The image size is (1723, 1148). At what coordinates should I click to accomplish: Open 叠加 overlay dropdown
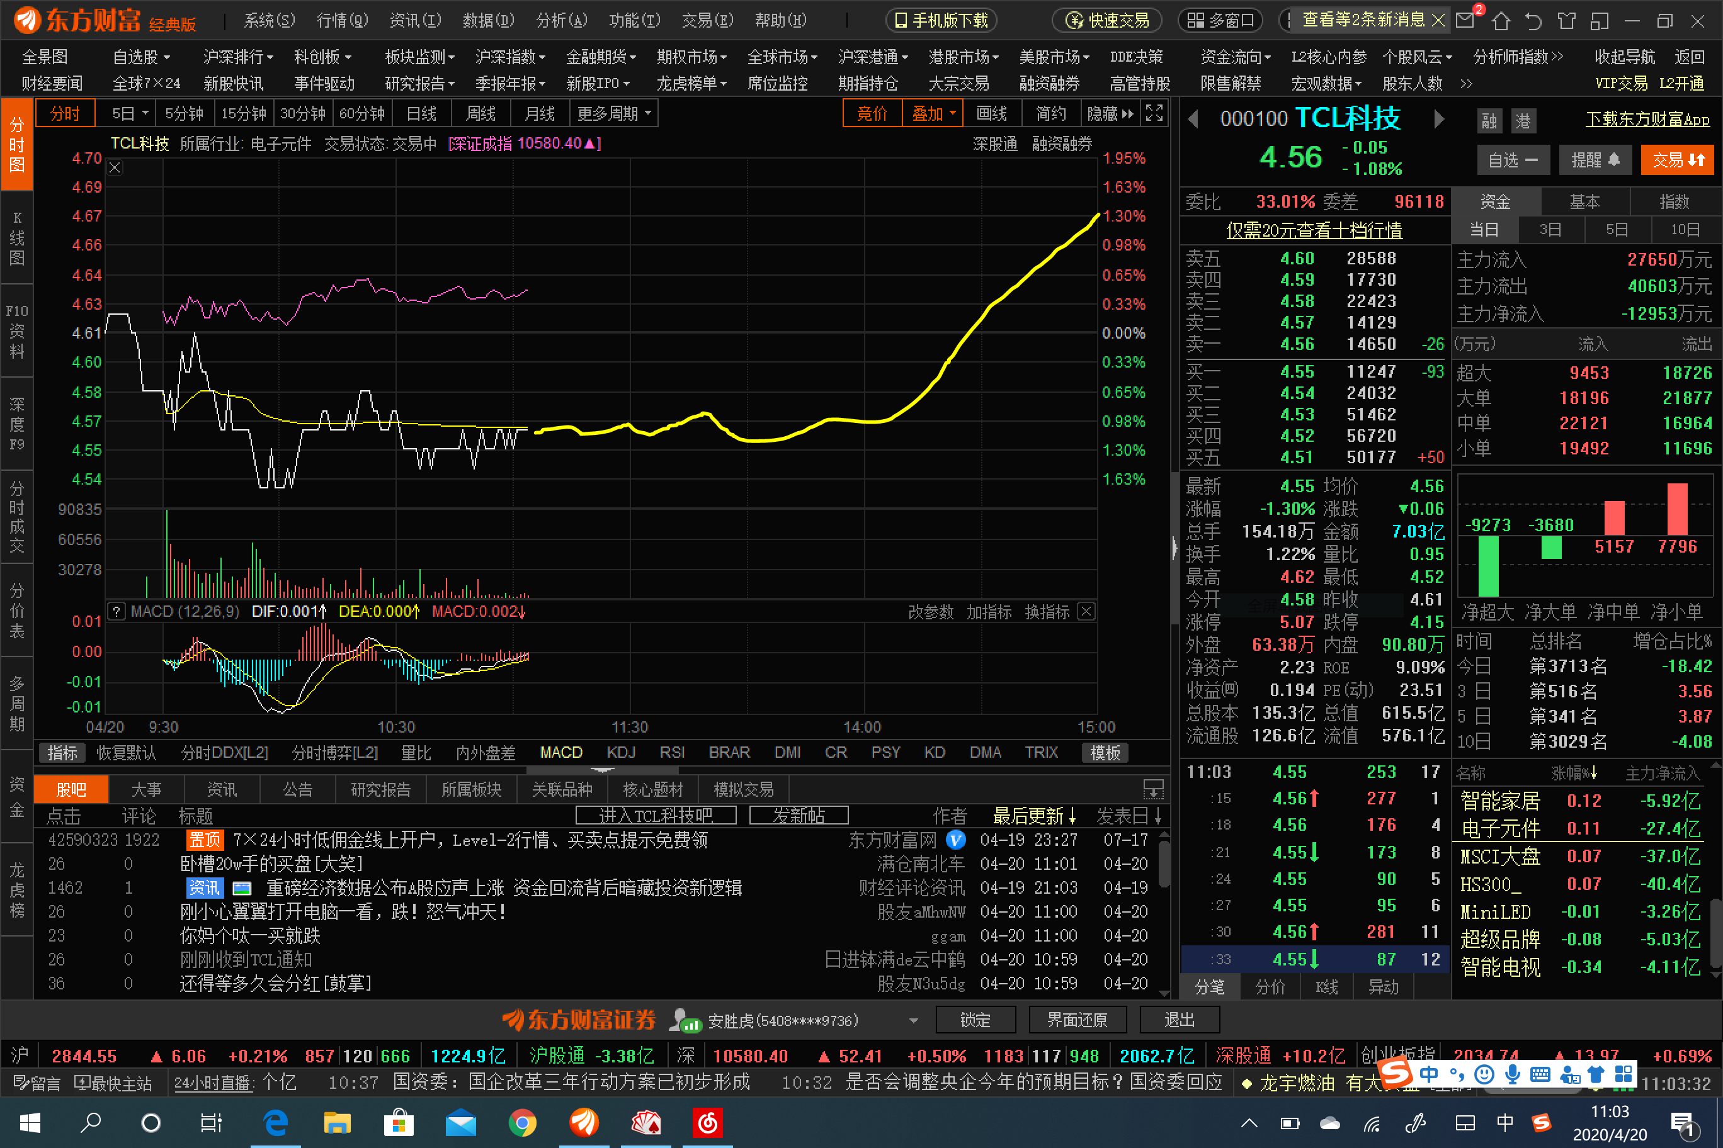pyautogui.click(x=933, y=113)
